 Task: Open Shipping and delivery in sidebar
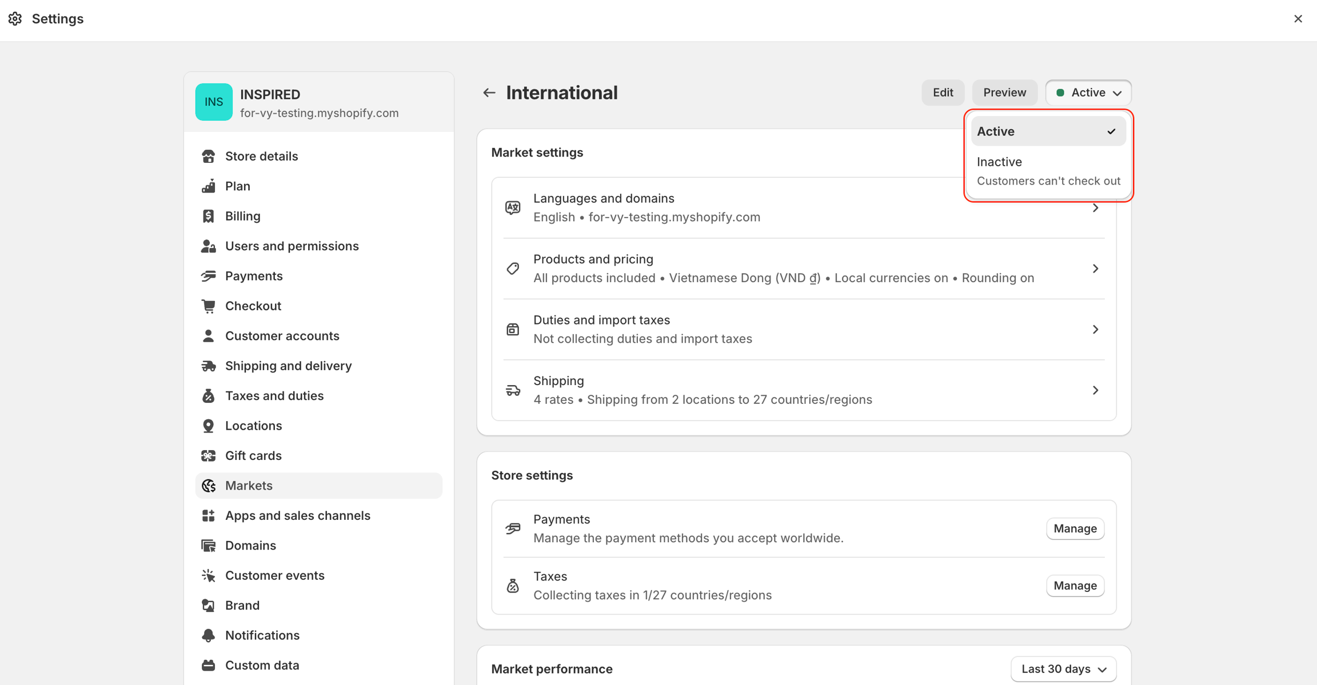coord(288,366)
